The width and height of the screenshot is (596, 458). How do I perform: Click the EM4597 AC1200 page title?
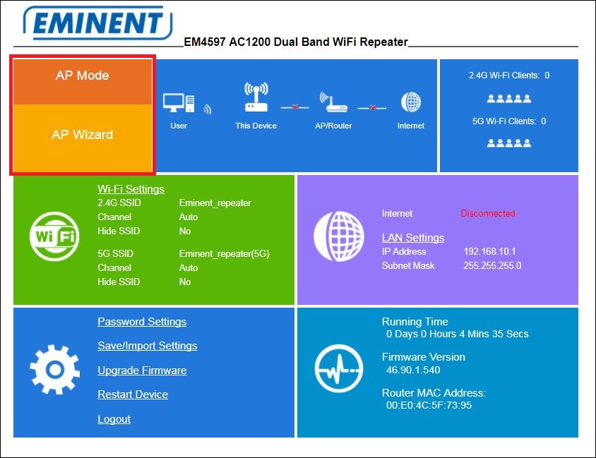click(x=296, y=42)
